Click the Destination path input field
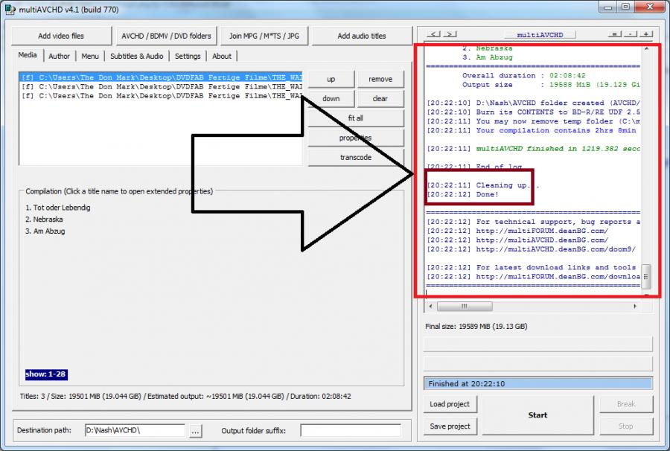Screen dimensions: 670x451 (x=135, y=430)
